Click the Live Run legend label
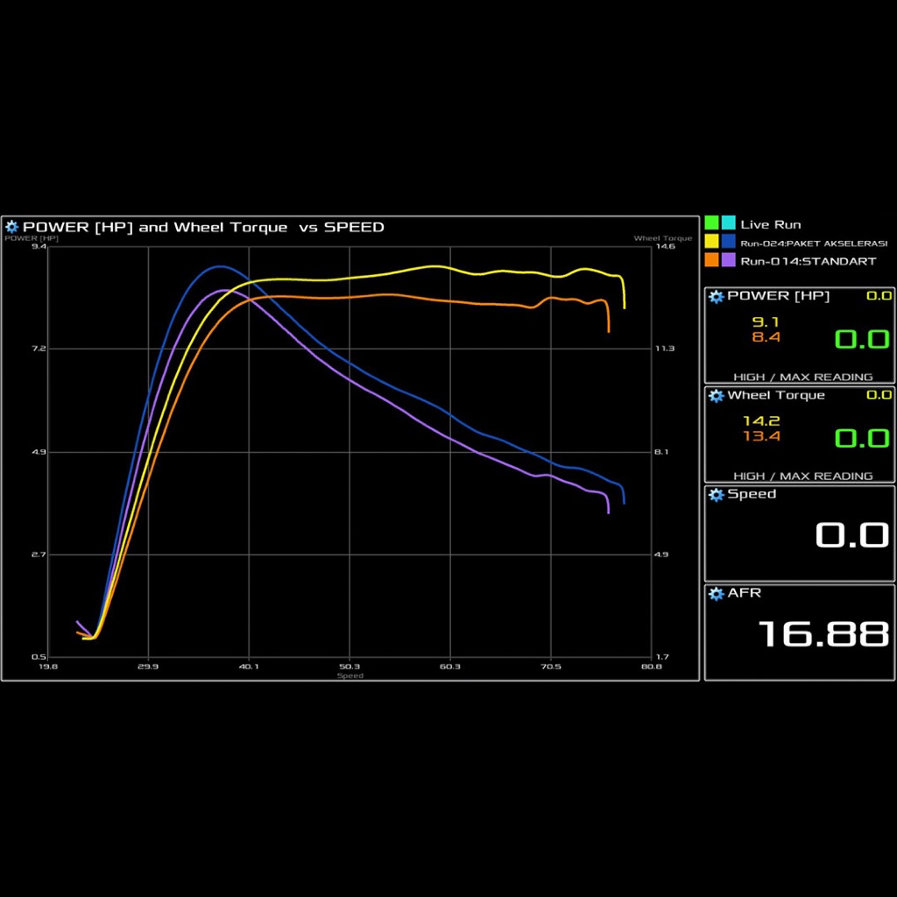This screenshot has width=897, height=897. [770, 224]
